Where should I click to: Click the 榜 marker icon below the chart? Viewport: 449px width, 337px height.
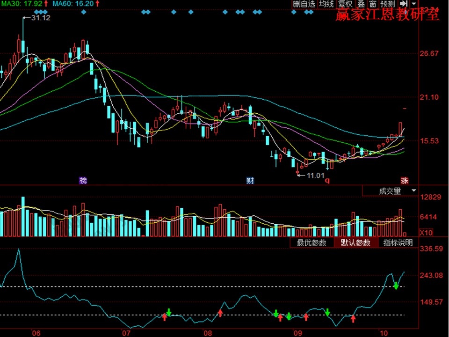tap(83, 180)
